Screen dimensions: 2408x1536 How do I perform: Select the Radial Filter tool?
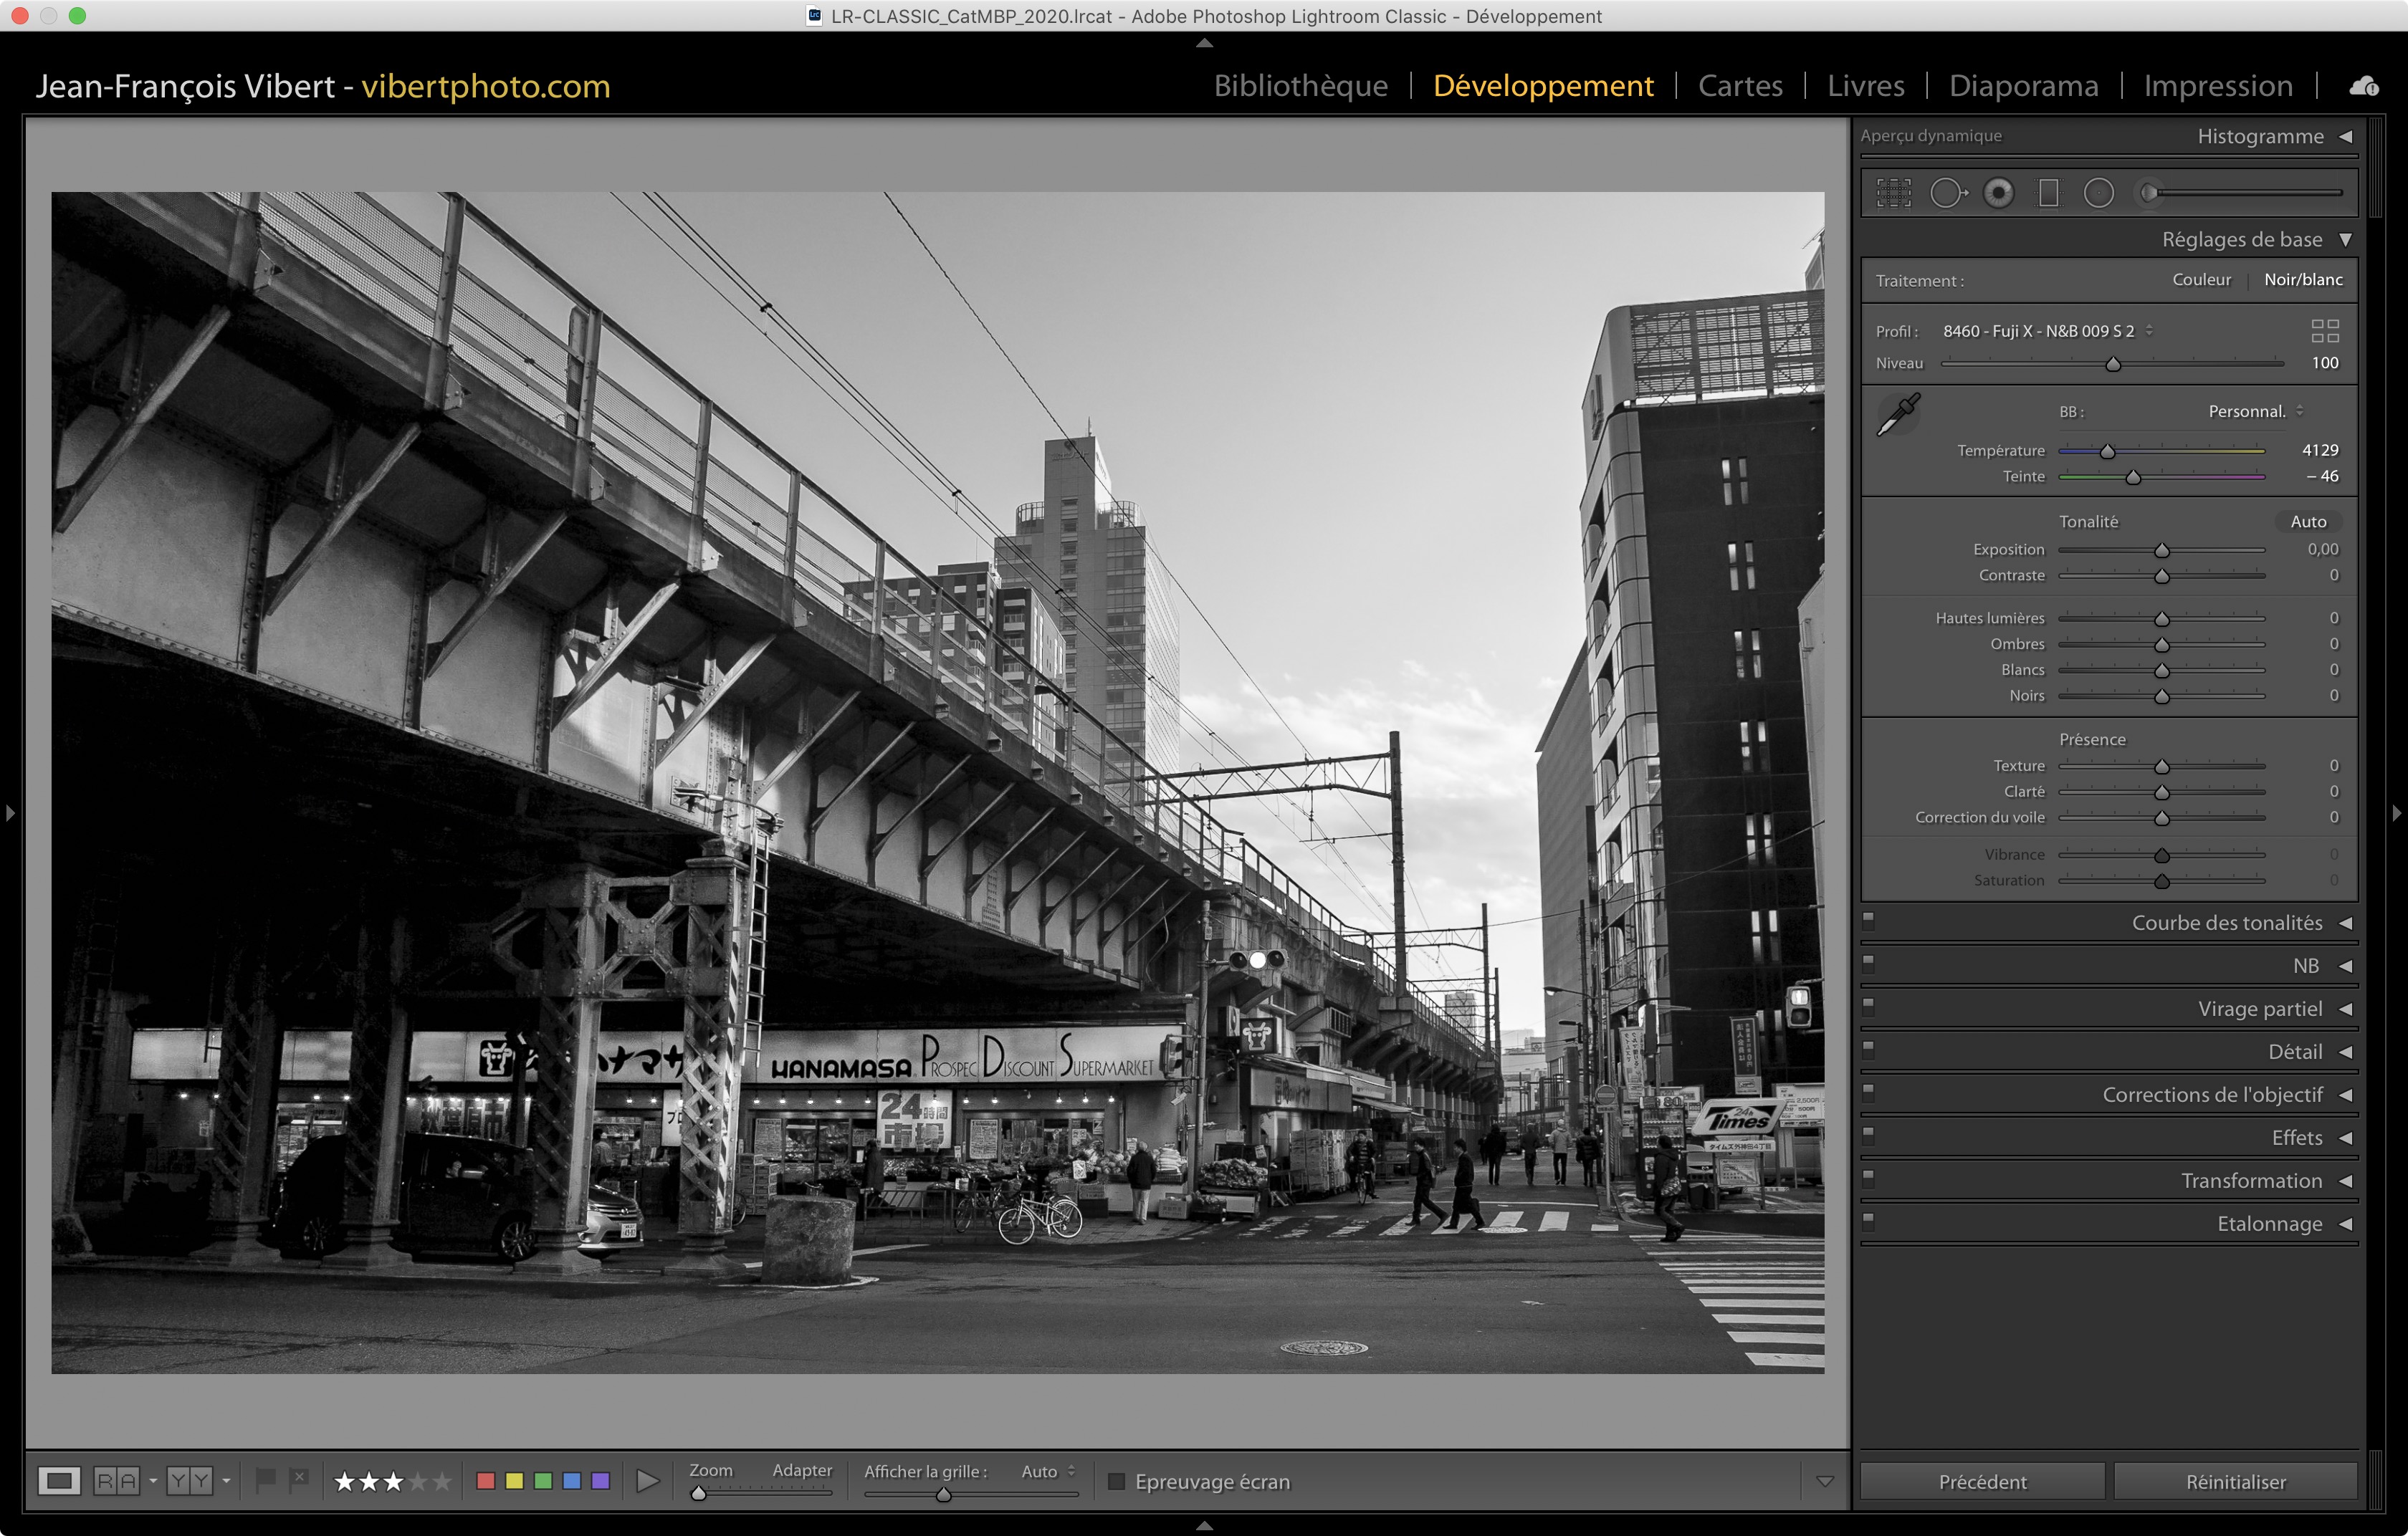point(2099,193)
